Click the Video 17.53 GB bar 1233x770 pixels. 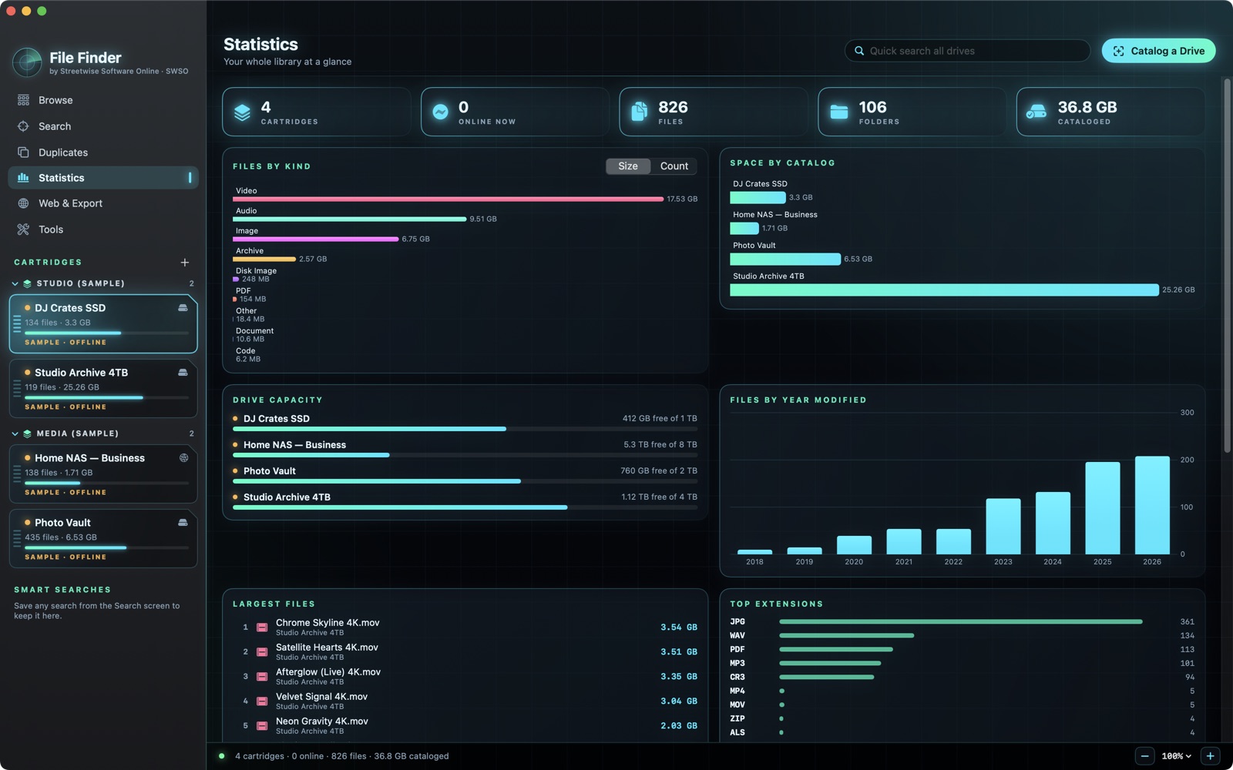tap(448, 199)
